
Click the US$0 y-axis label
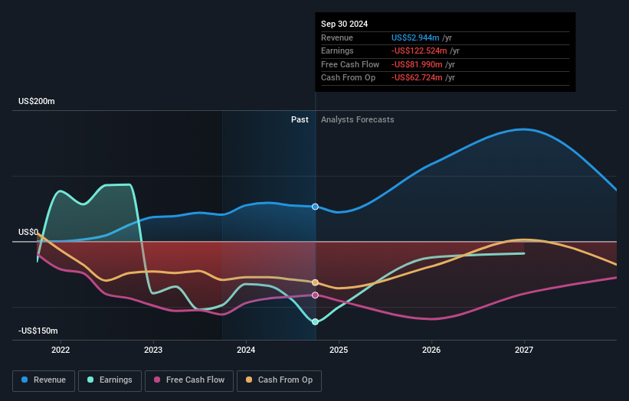[x=28, y=233]
